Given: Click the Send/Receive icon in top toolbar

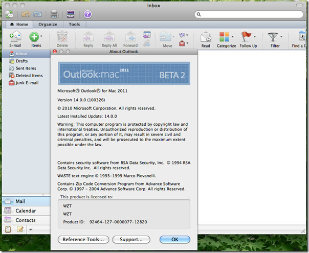Looking at the screenshot, I should coord(9,14).
